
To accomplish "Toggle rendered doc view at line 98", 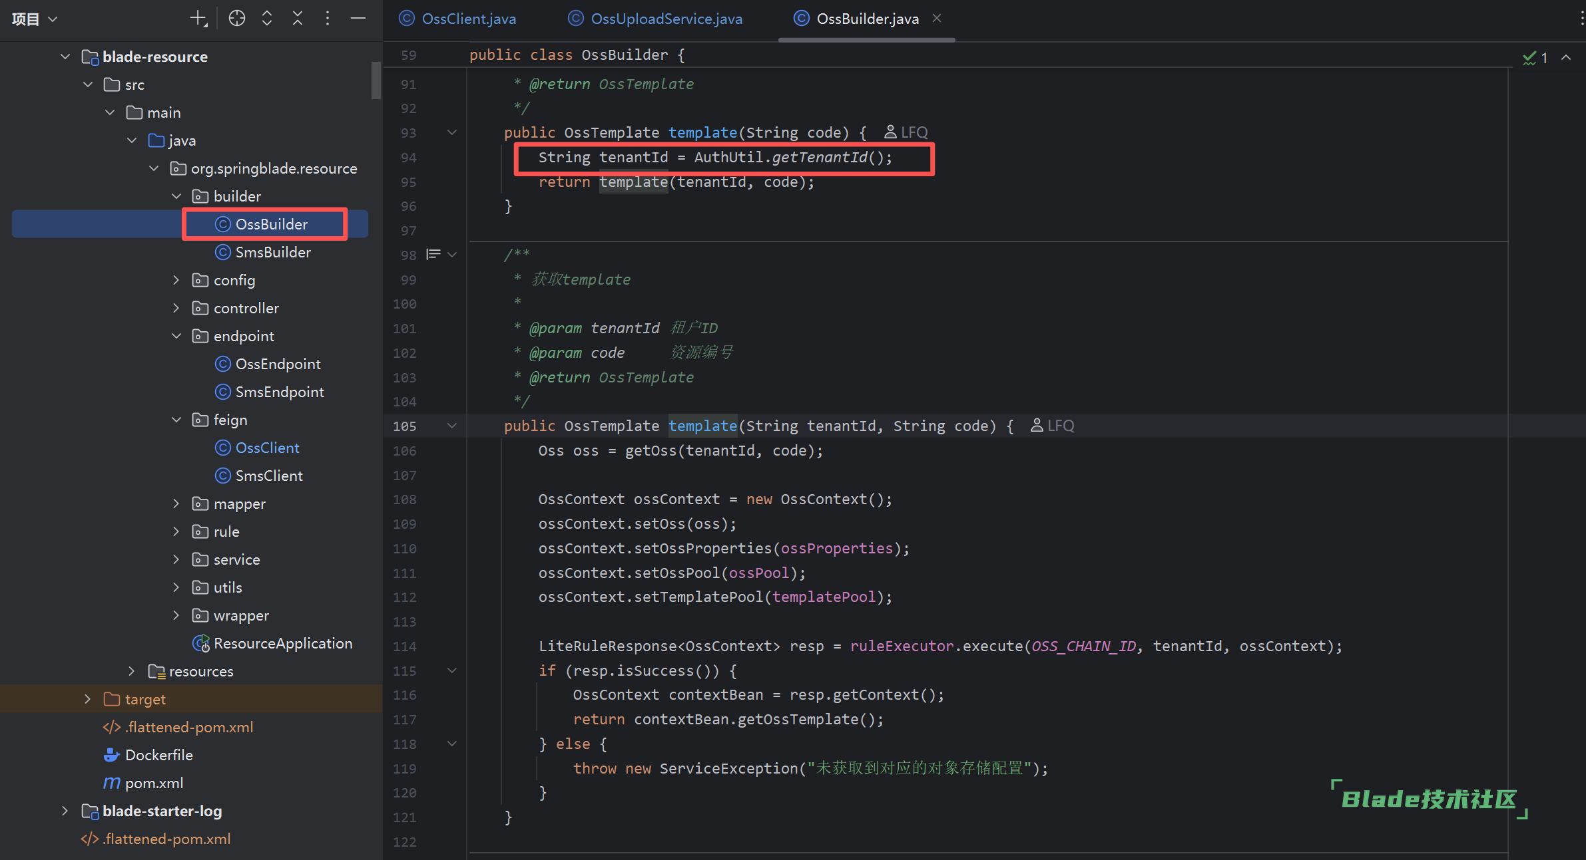I will (433, 254).
